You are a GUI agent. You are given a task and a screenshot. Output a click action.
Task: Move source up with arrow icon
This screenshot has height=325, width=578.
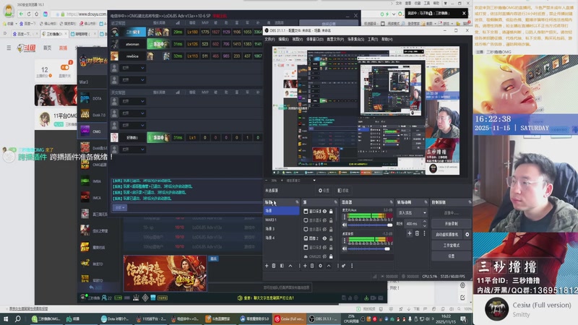click(x=329, y=266)
